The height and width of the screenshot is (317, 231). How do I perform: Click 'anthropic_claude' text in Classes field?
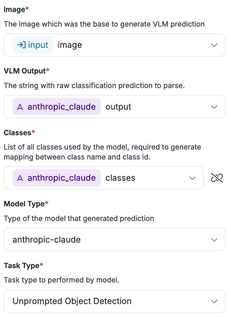(x=61, y=178)
